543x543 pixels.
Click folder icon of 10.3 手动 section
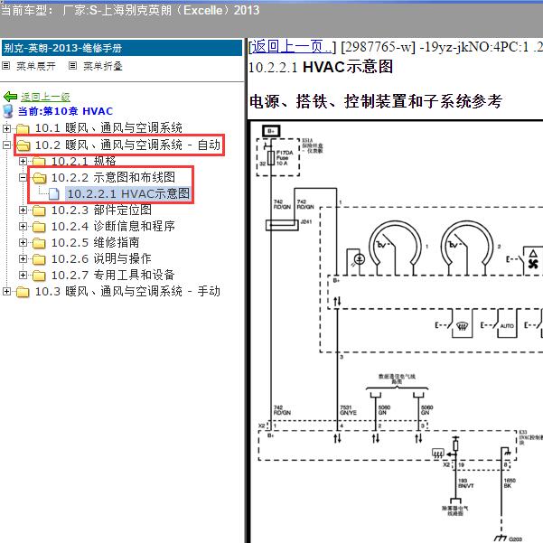point(23,292)
